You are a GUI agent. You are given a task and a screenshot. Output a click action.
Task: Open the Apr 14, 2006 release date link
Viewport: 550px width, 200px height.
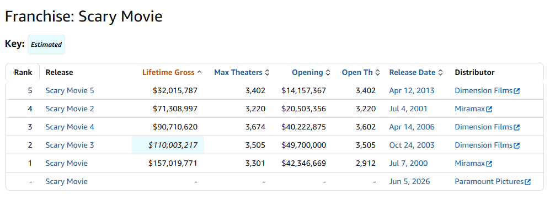(x=412, y=127)
